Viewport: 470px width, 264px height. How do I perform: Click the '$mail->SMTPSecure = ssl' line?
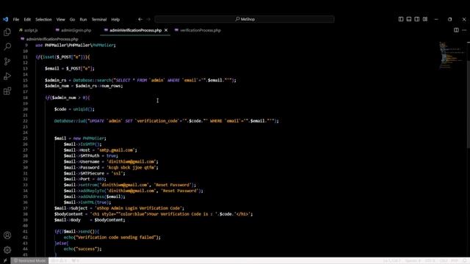tap(95, 173)
